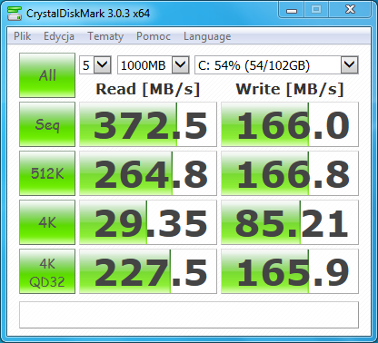Open the Pomoc menu
The width and height of the screenshot is (378, 343).
[154, 36]
